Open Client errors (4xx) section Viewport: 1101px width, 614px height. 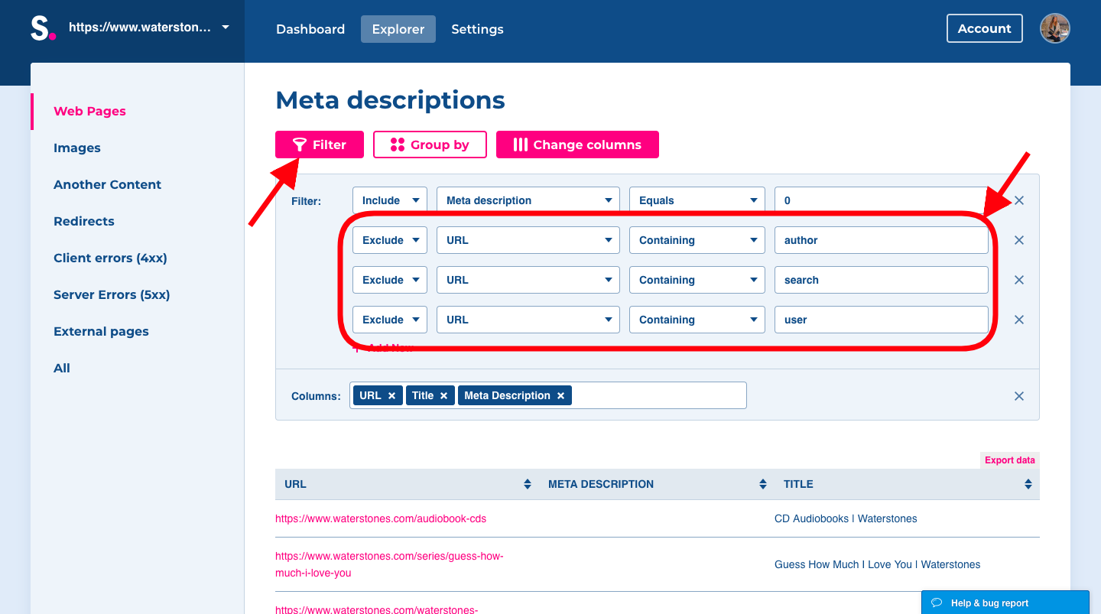(x=110, y=258)
